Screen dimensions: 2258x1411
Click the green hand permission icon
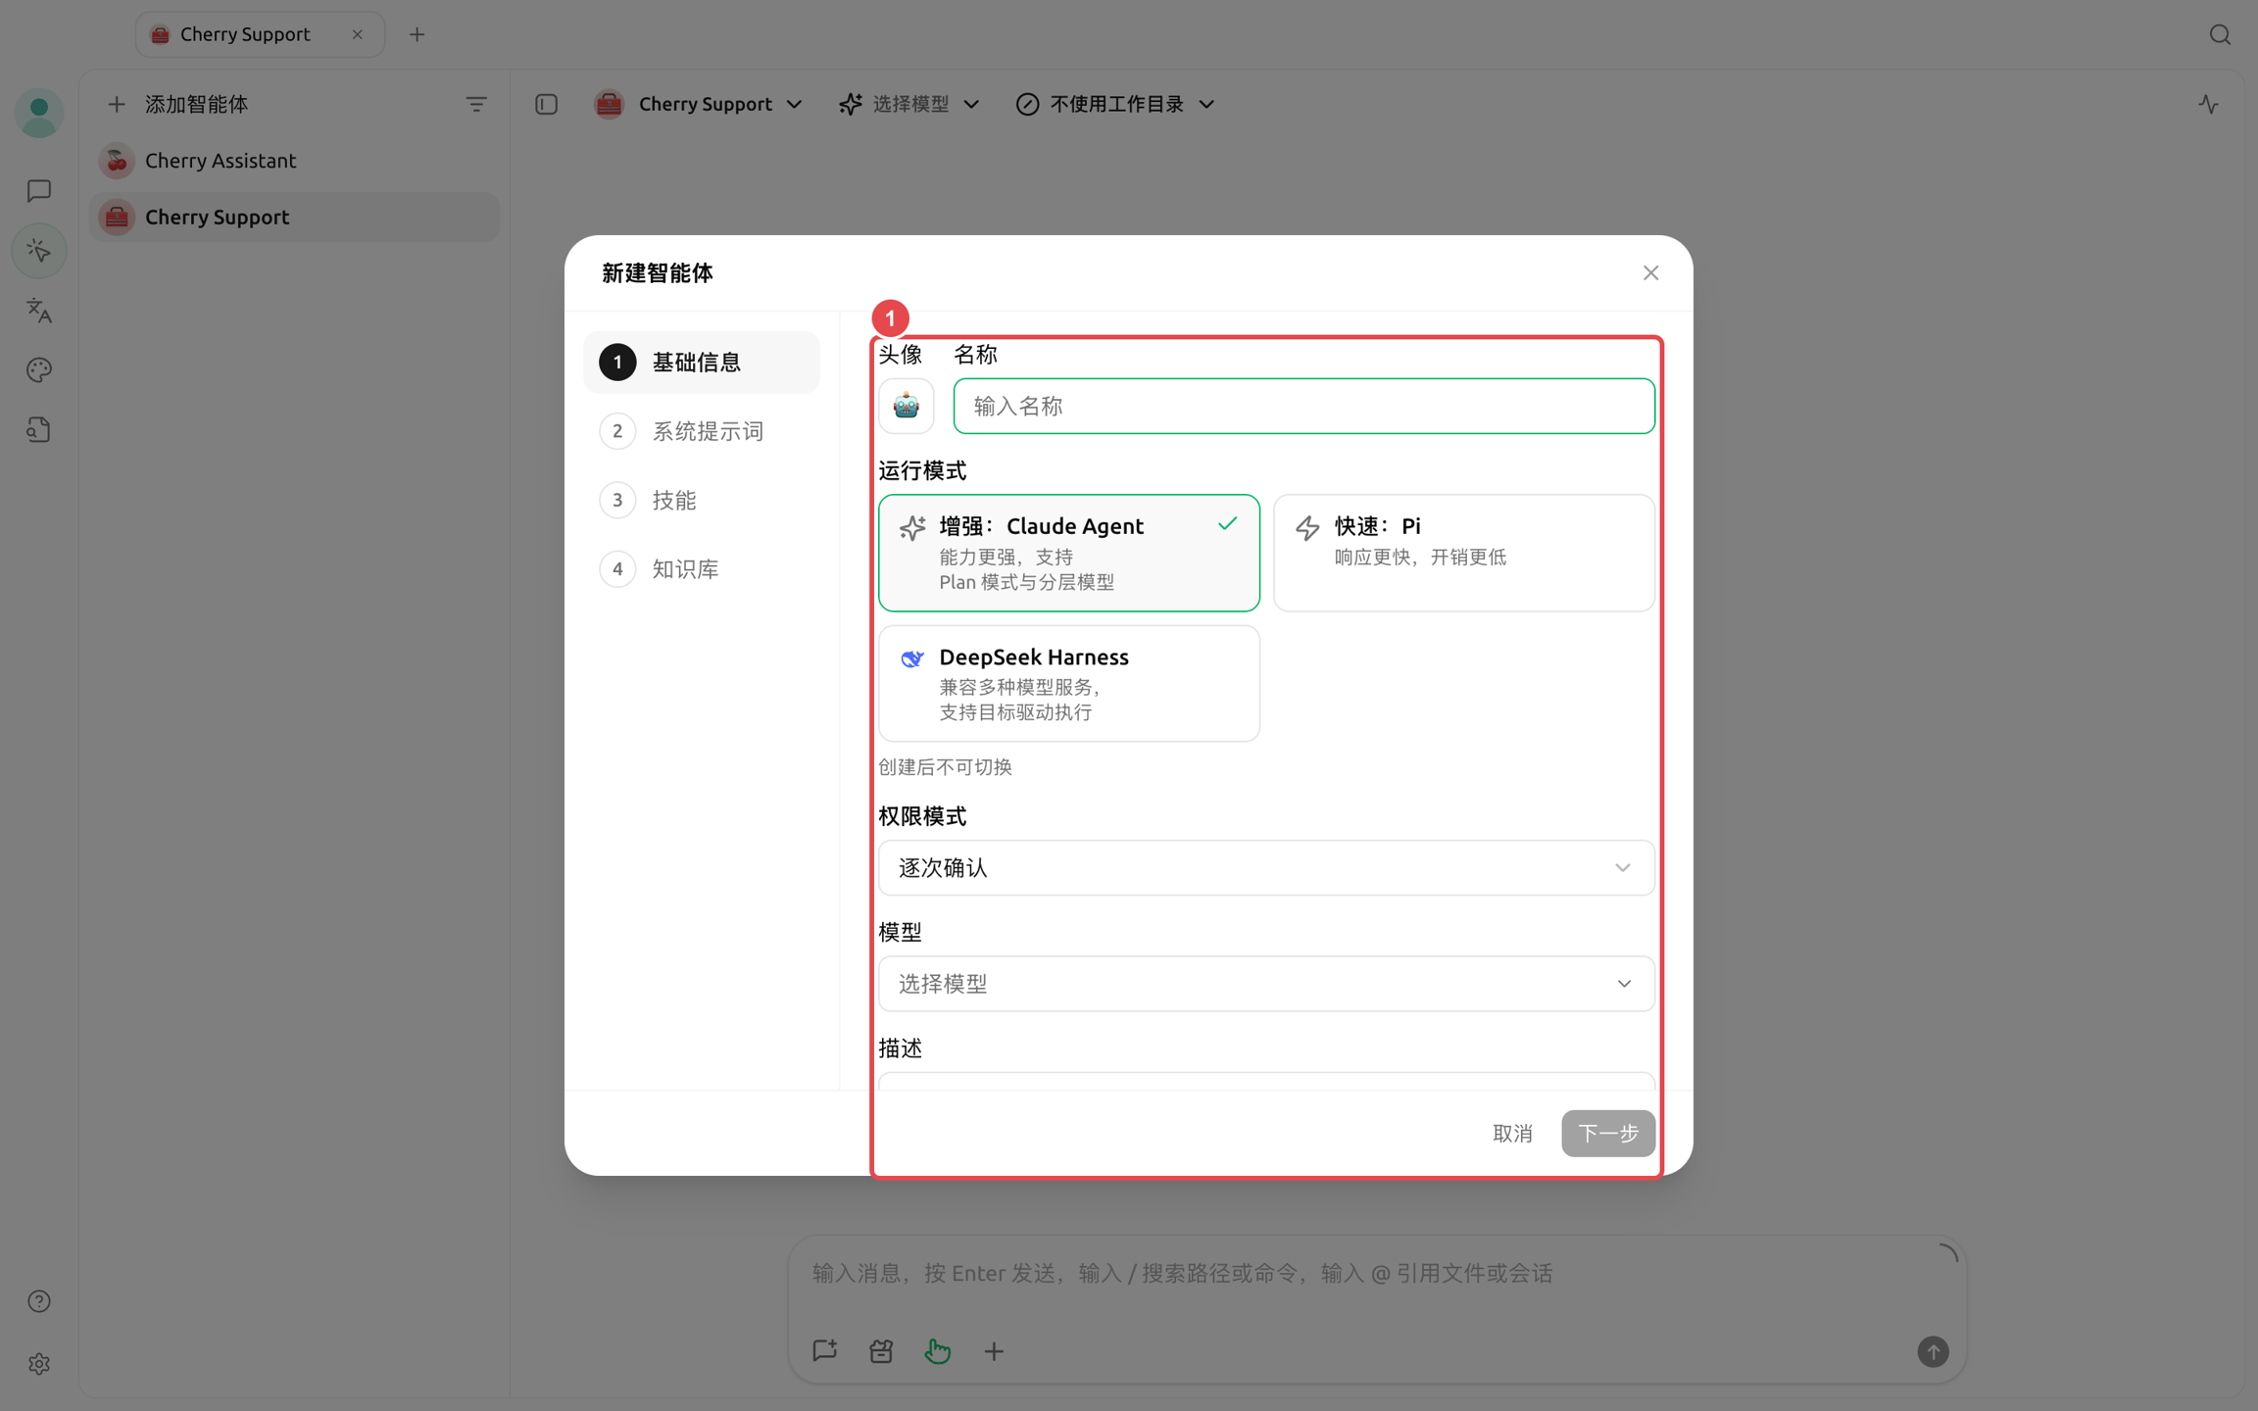point(937,1351)
